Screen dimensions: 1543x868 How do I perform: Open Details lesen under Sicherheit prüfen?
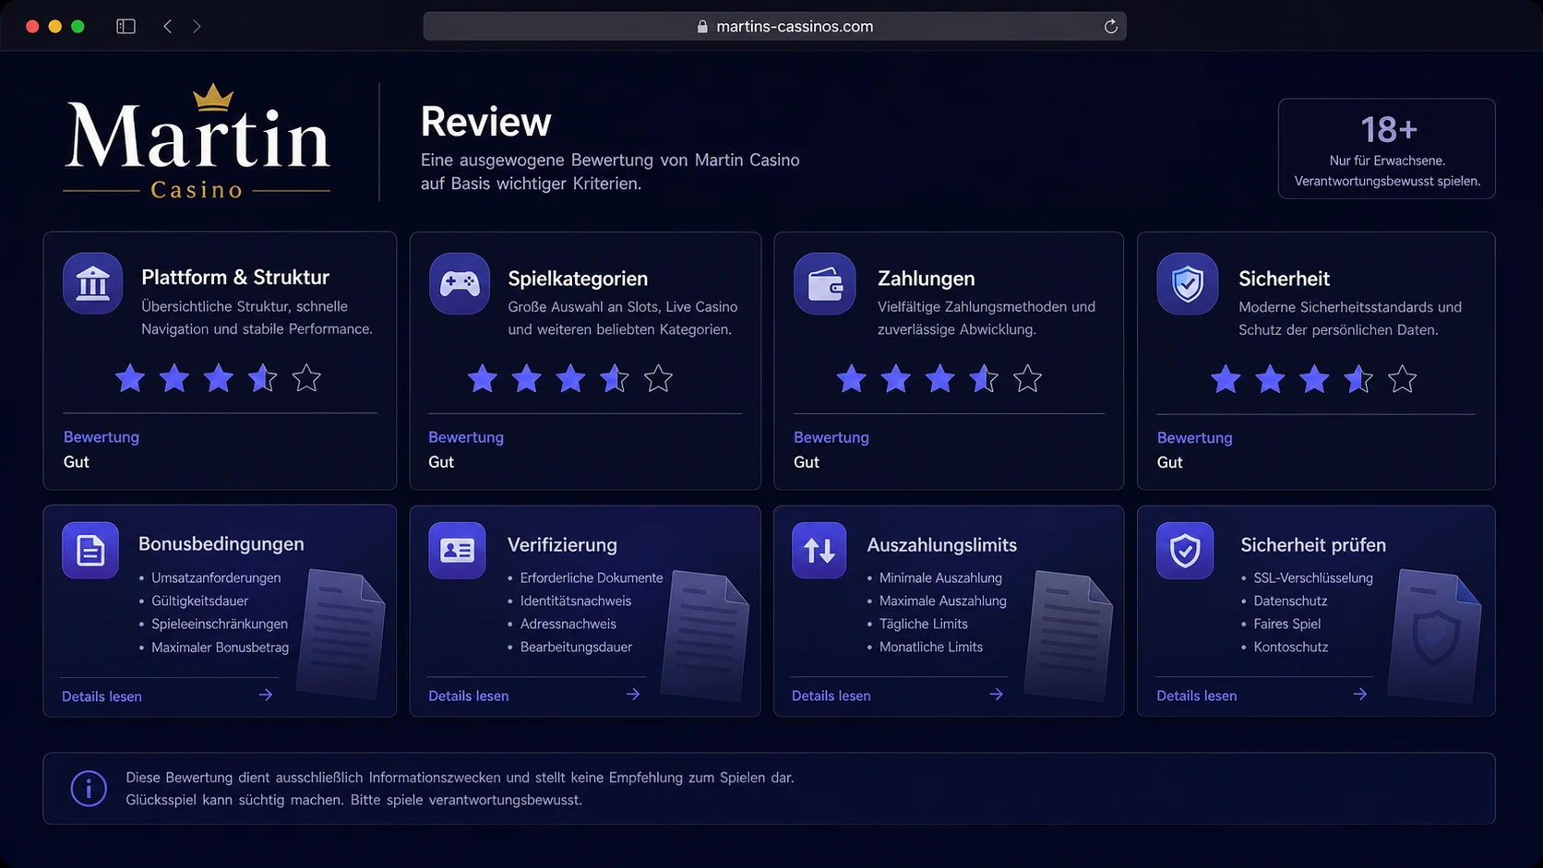click(x=1196, y=696)
